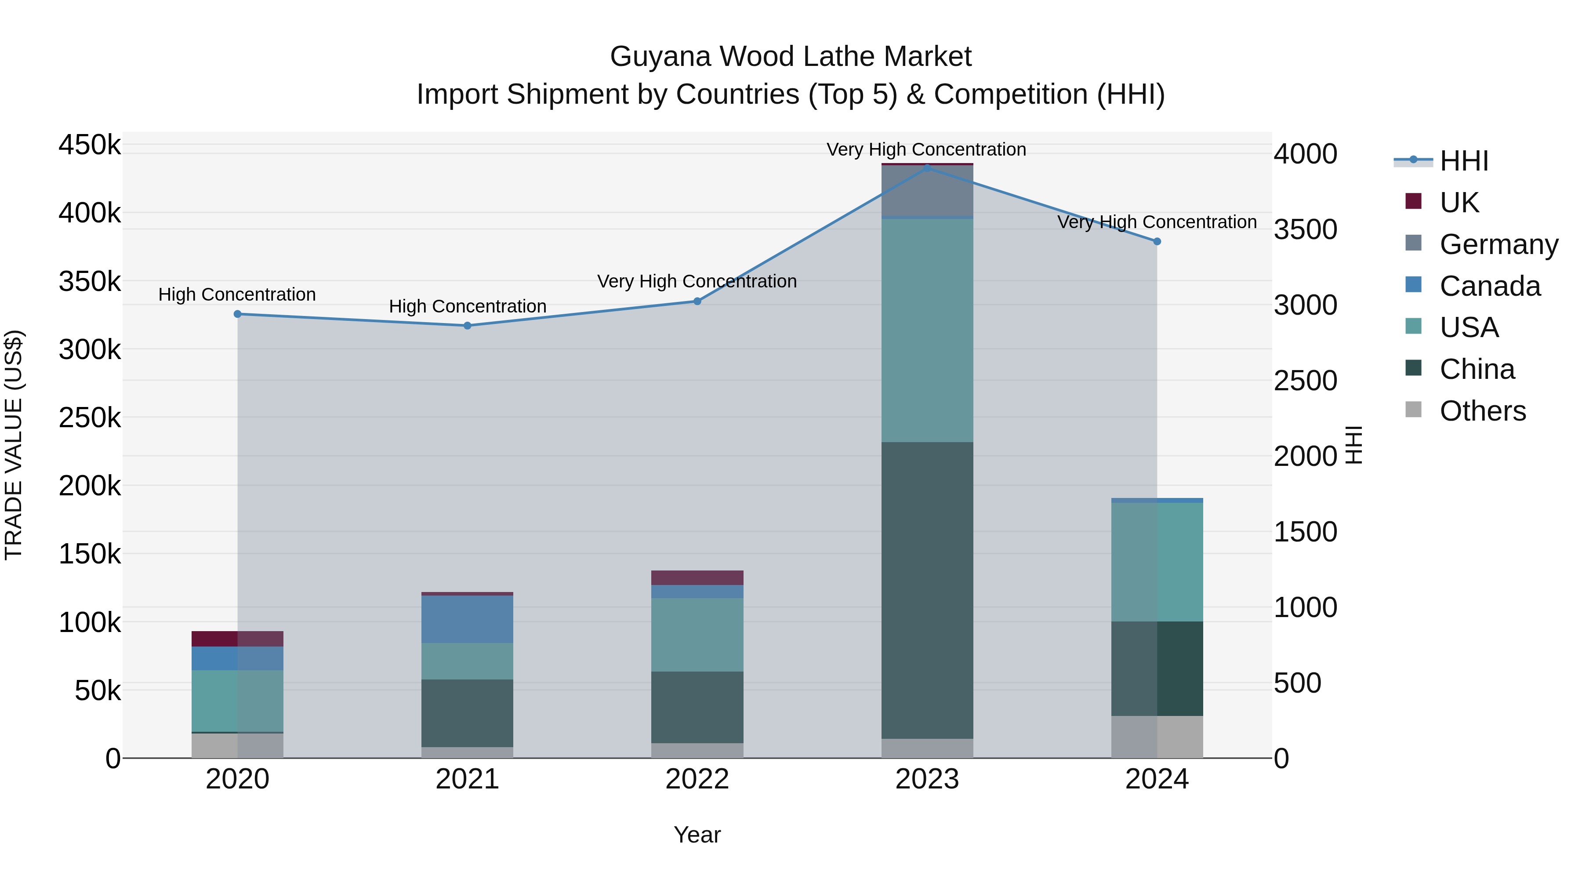Click the HHI line marker for 2022
The height and width of the screenshot is (890, 1582).
[x=698, y=301]
